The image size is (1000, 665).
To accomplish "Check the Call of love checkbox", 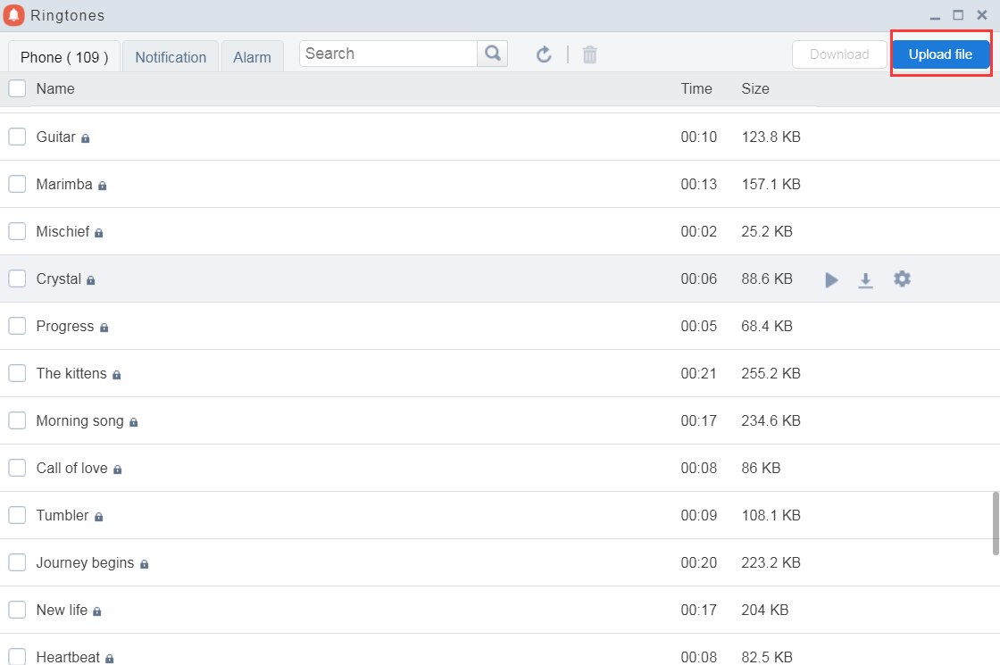I will [x=17, y=468].
